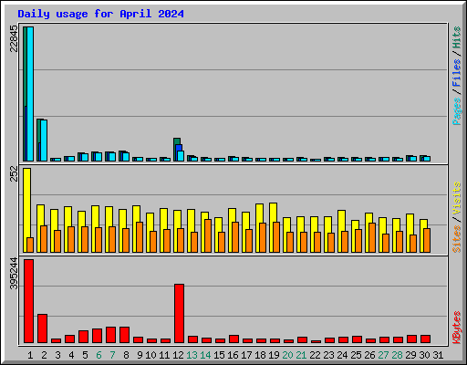Screen dimensions: 467x365
Task: Click the green day 7 axis label
Action: click(x=112, y=355)
